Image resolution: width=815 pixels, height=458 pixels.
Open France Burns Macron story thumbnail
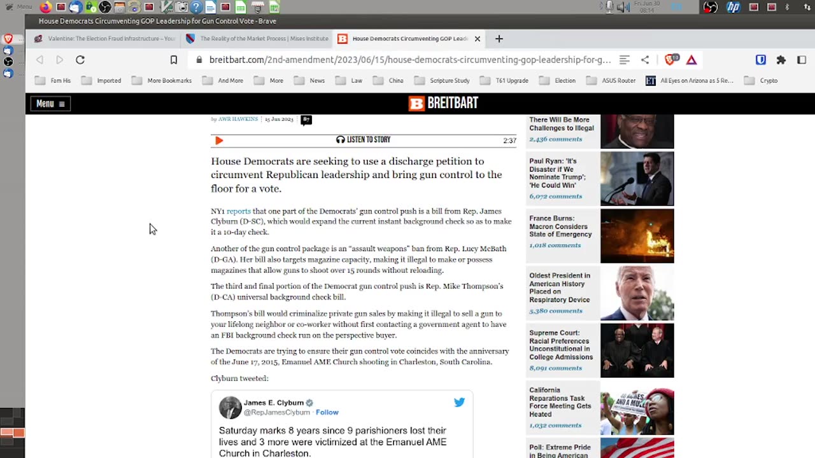(637, 236)
